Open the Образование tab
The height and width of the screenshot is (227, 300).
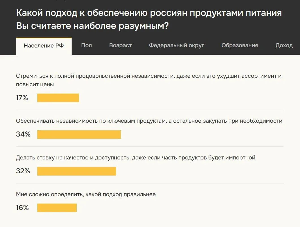click(240, 45)
